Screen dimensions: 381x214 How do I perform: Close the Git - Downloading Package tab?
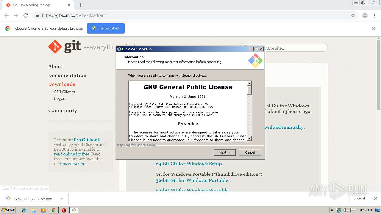69,5
